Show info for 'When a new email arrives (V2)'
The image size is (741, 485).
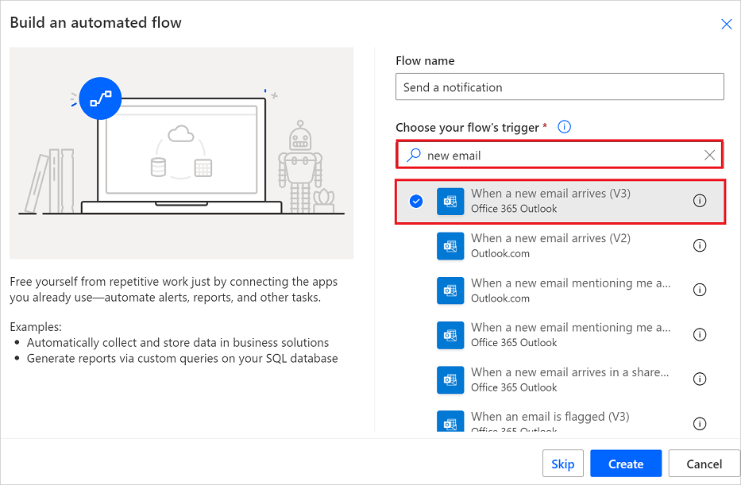point(700,245)
